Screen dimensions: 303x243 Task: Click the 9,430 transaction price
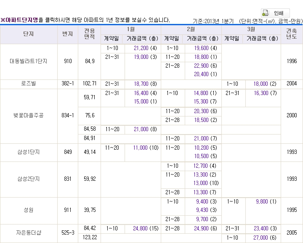click(202, 210)
